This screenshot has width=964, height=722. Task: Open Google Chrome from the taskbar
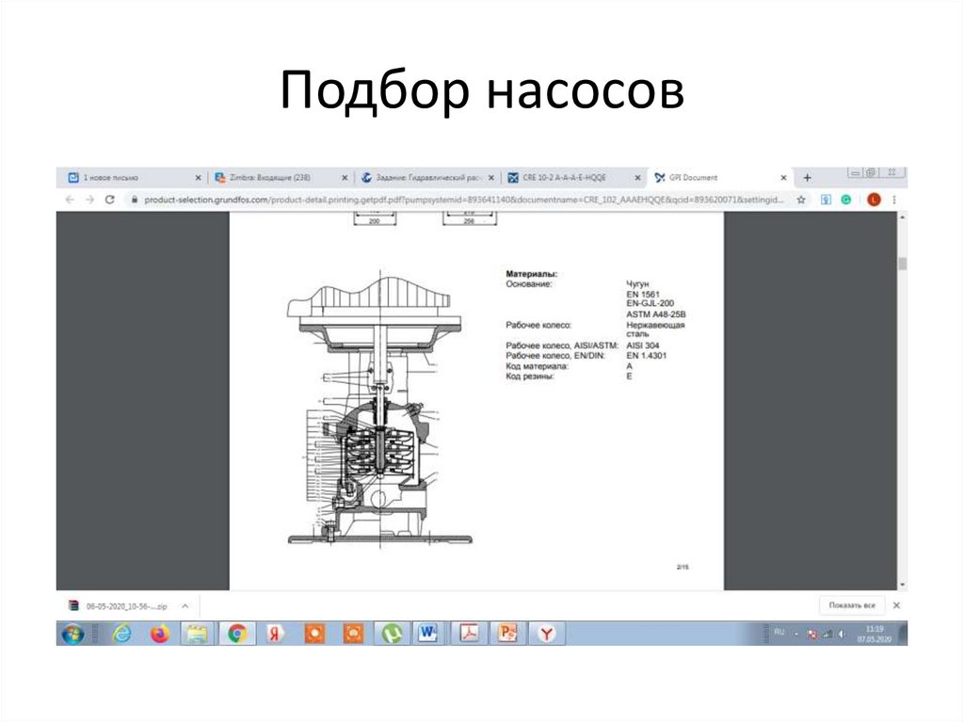237,633
